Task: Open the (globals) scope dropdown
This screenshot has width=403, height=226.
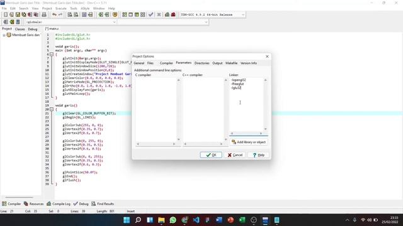Action: [x=115, y=22]
